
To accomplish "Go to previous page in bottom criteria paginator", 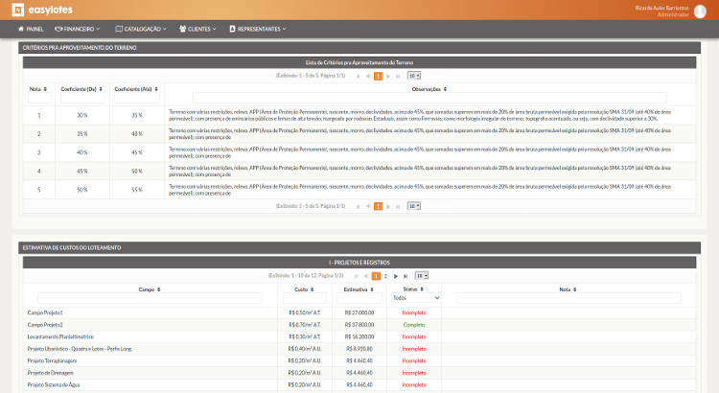I will 367,206.
